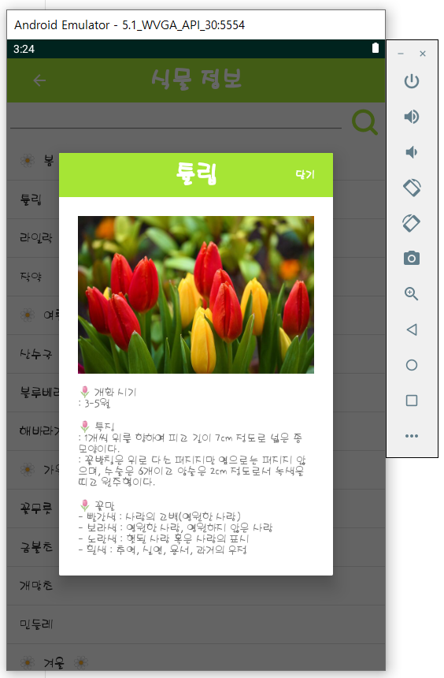The image size is (444, 678).
Task: Click the 흰색 flower meaning line
Action: tap(162, 550)
